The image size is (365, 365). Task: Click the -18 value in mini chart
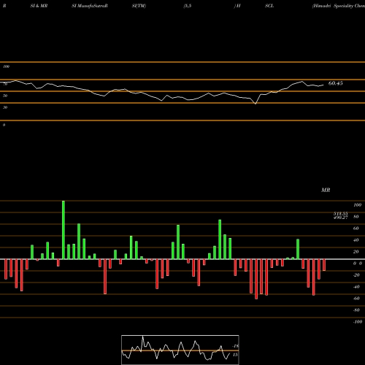coord(236,346)
